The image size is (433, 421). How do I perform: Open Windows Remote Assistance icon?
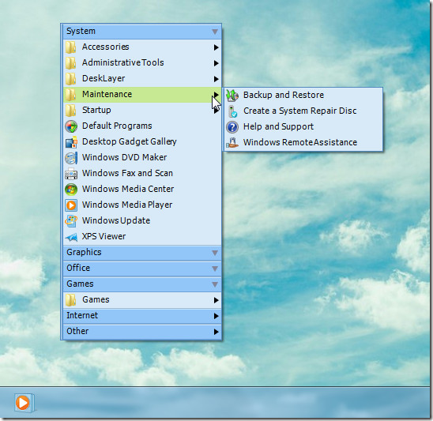(232, 142)
